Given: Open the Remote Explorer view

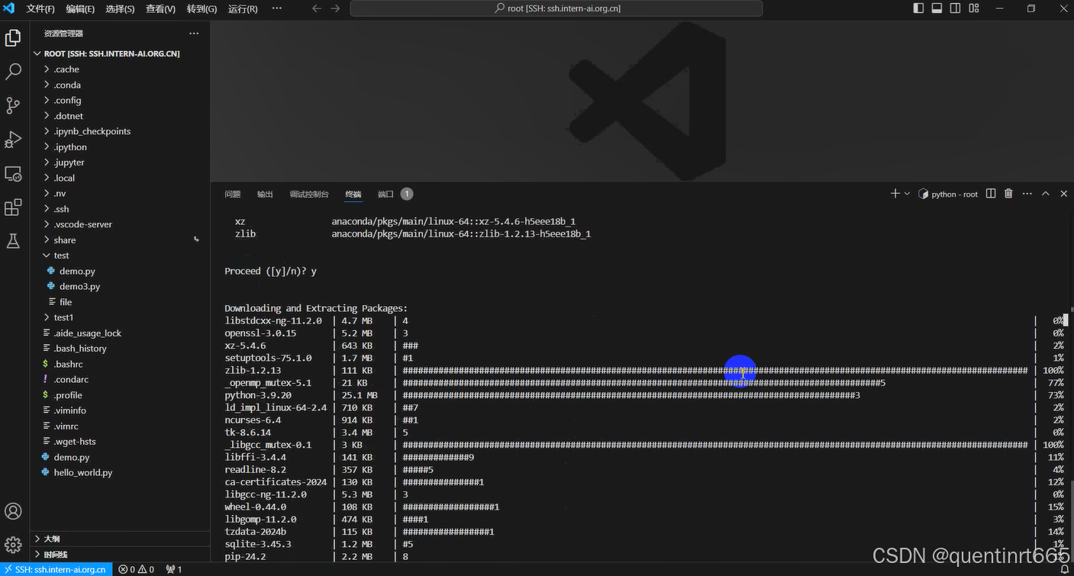Looking at the screenshot, I should [13, 174].
